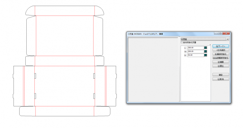Viewport: 243px width, 128px height.
Task: Click the L input field showing 300.00
Action: pos(196,48)
